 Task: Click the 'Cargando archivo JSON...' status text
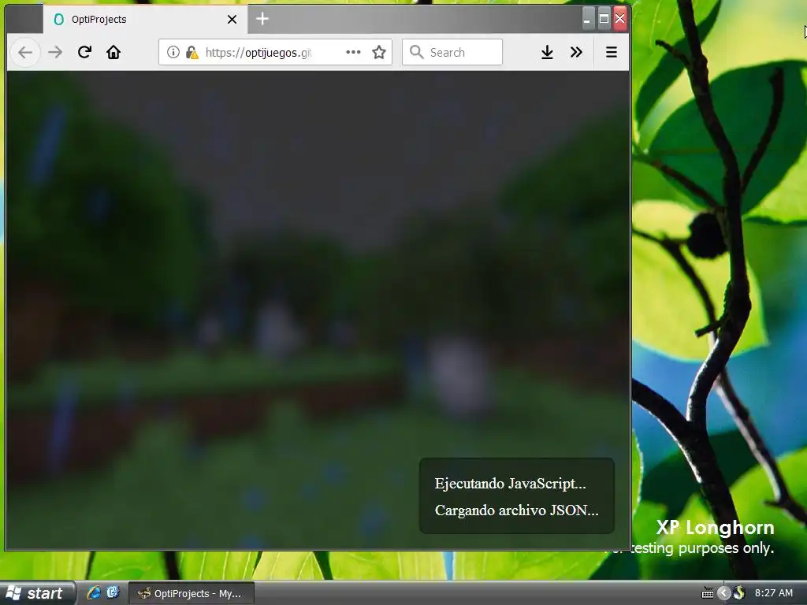(x=517, y=510)
